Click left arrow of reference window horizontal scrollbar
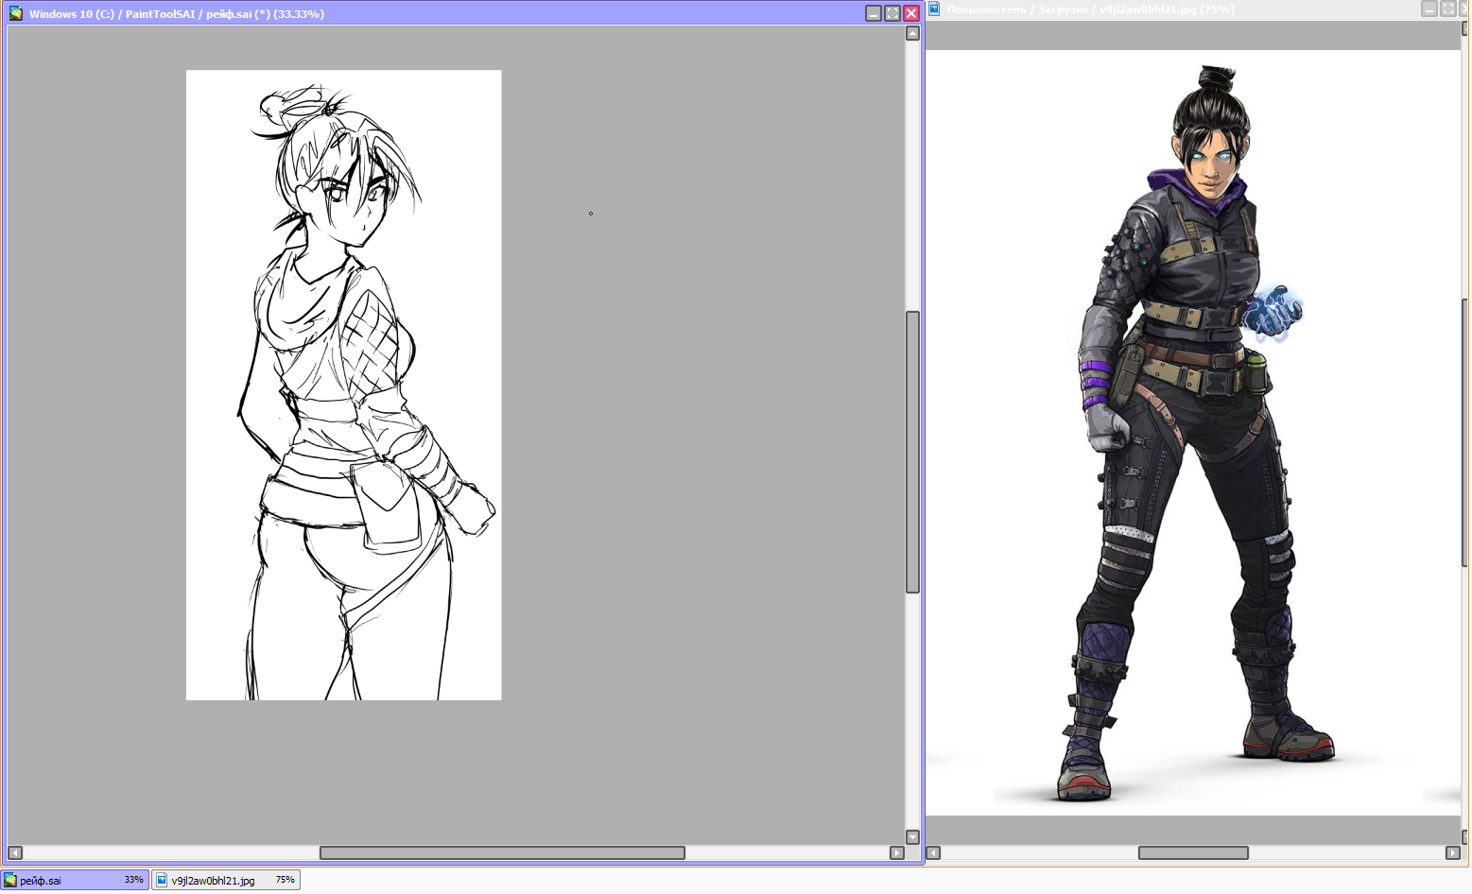 pos(933,852)
